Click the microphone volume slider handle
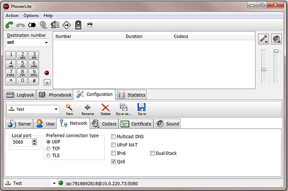The image size is (288, 191). point(264,69)
